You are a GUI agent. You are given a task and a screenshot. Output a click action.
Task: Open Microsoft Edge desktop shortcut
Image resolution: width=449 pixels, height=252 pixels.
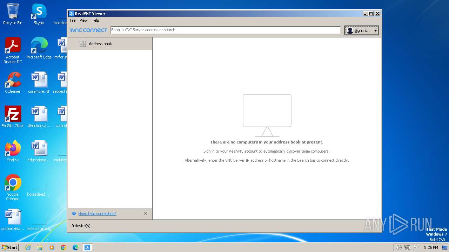39,48
